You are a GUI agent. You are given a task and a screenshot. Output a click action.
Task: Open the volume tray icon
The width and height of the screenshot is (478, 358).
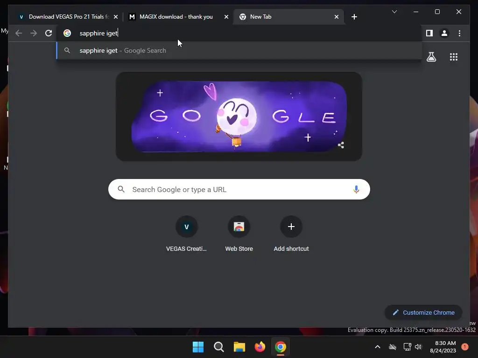coord(418,347)
